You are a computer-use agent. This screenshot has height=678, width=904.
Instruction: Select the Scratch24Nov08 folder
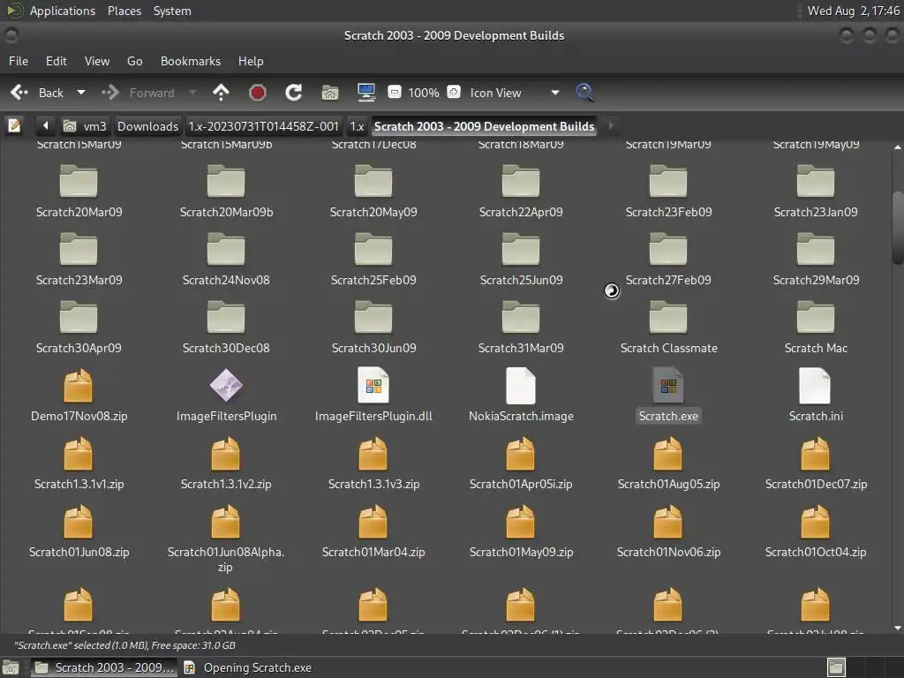226,260
